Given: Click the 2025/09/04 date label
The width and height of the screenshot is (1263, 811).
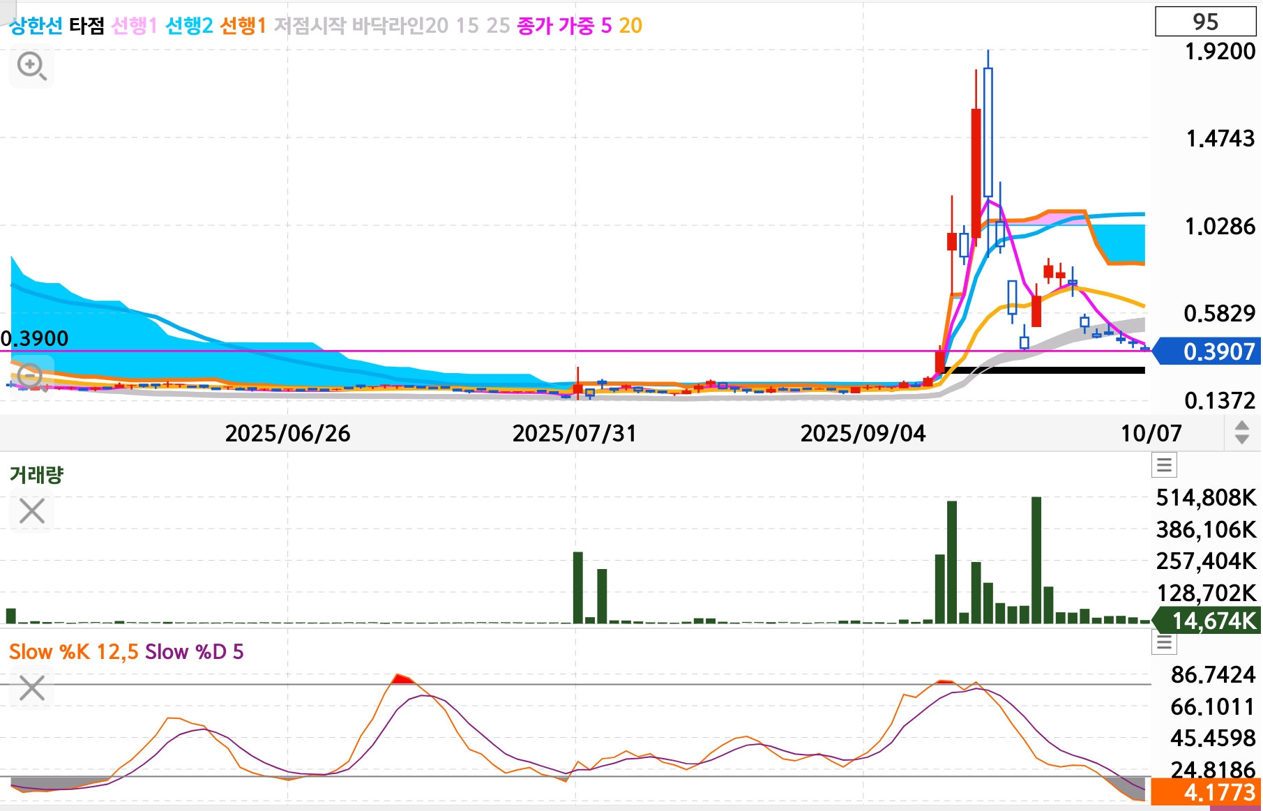Looking at the screenshot, I should click(x=863, y=433).
